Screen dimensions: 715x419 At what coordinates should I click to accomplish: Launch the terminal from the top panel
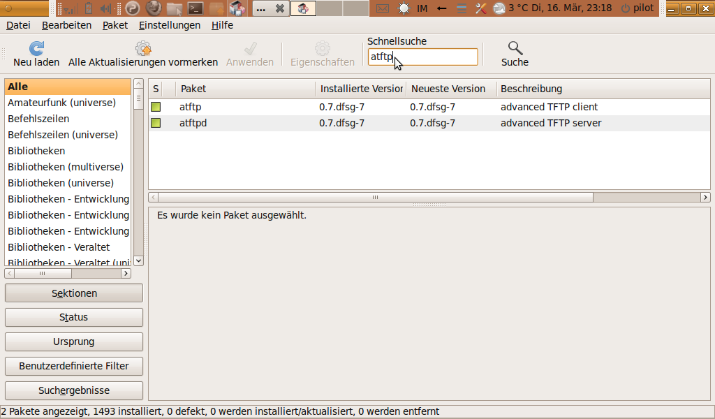tap(196, 8)
